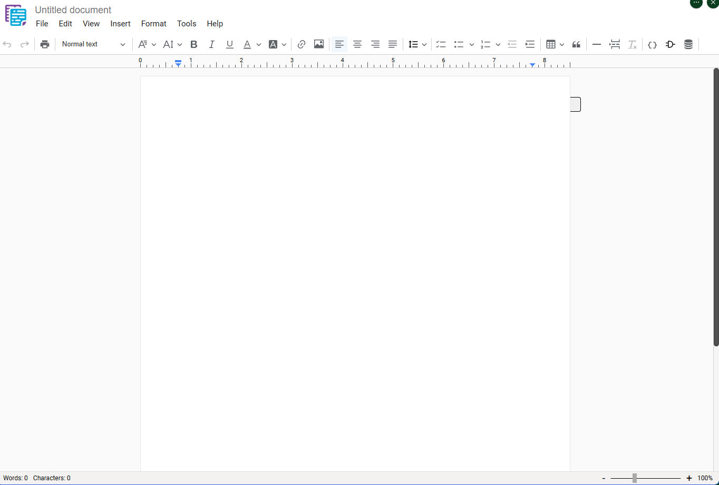
Task: Justify the paragraph text
Action: pos(393,44)
